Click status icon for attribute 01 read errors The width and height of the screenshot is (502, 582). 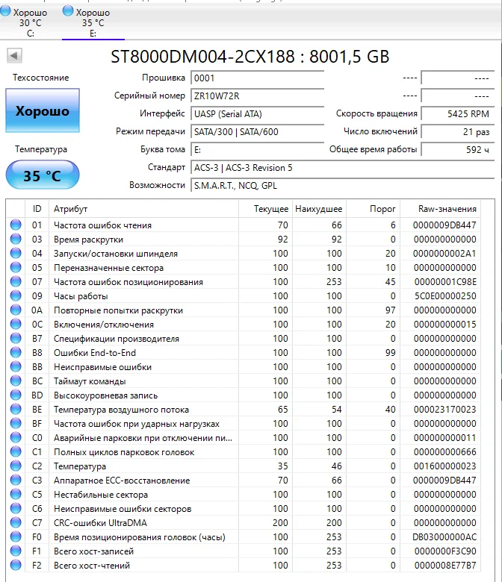pos(16,225)
